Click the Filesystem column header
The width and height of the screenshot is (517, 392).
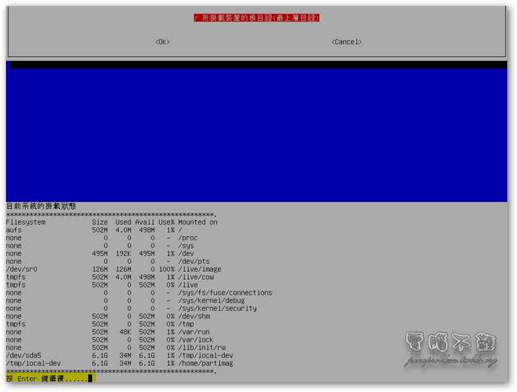(26, 222)
